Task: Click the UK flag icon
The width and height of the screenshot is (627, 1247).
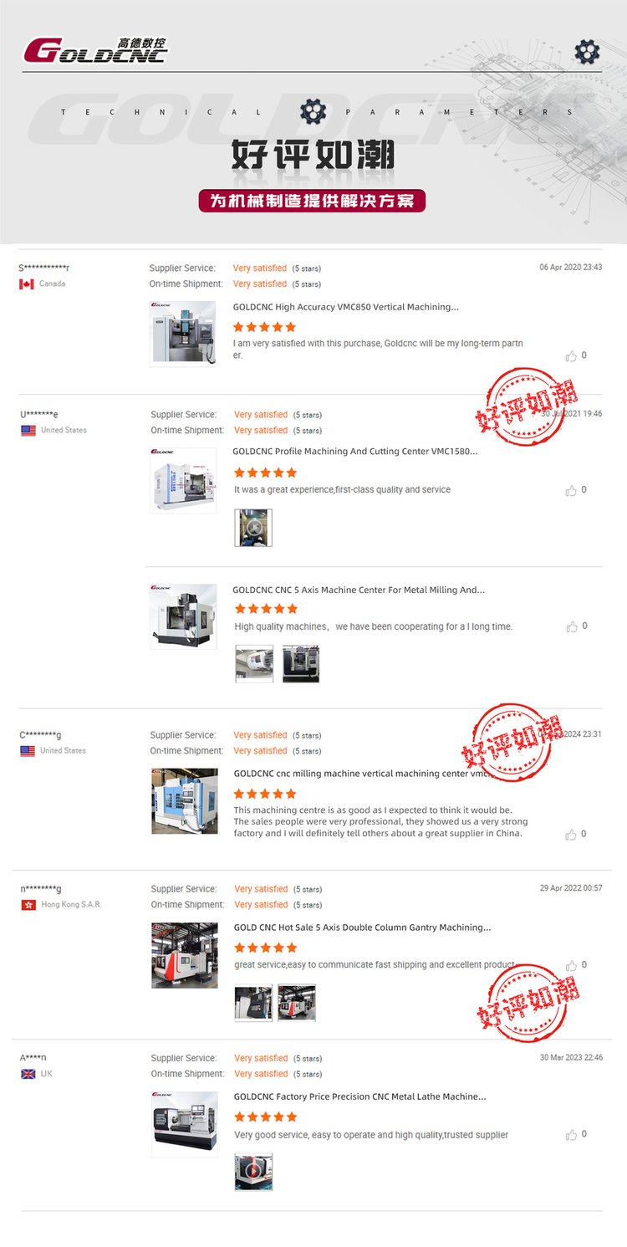Action: tap(28, 1074)
